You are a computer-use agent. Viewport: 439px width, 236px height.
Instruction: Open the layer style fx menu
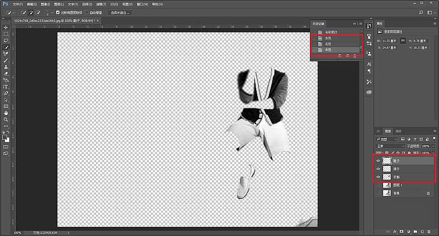[394, 232]
